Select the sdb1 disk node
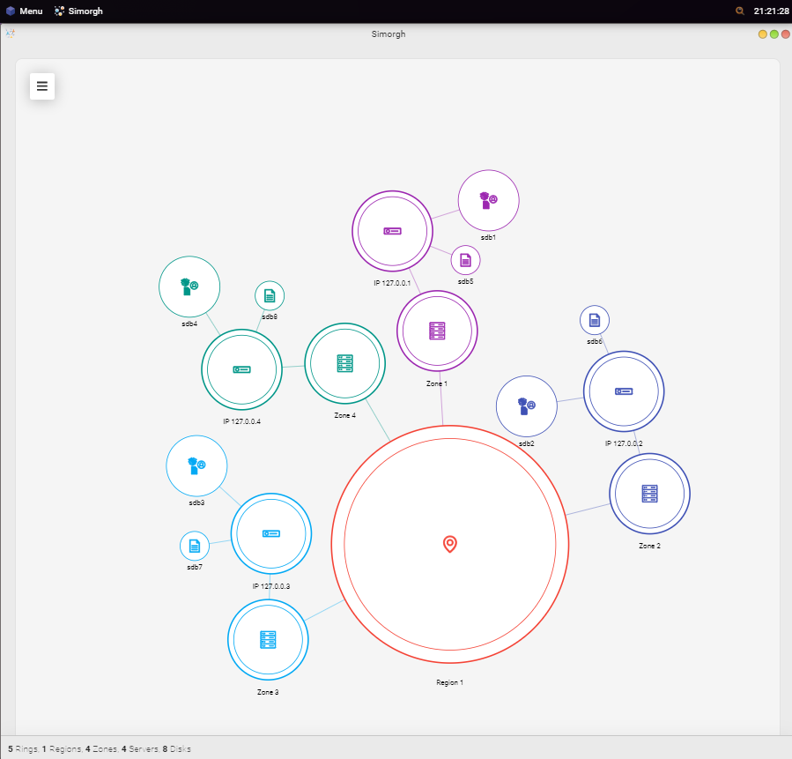 point(488,200)
